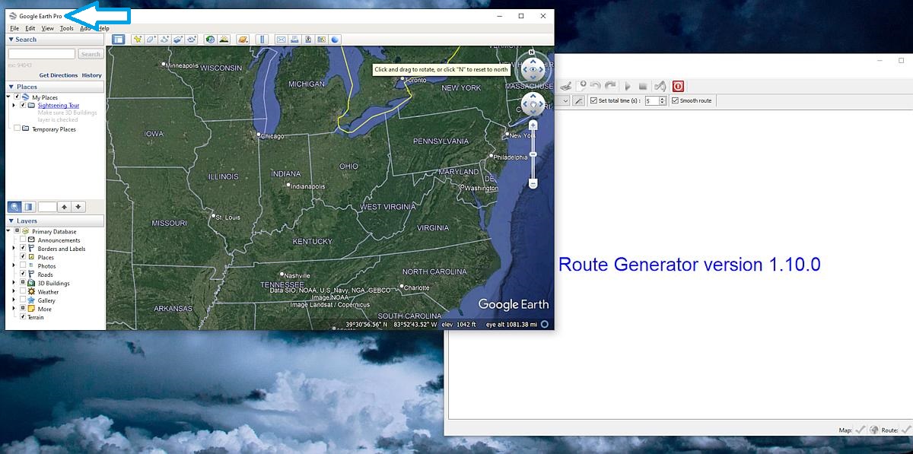
Task: Toggle Set total time checkbox in Route Generator
Action: 594,100
